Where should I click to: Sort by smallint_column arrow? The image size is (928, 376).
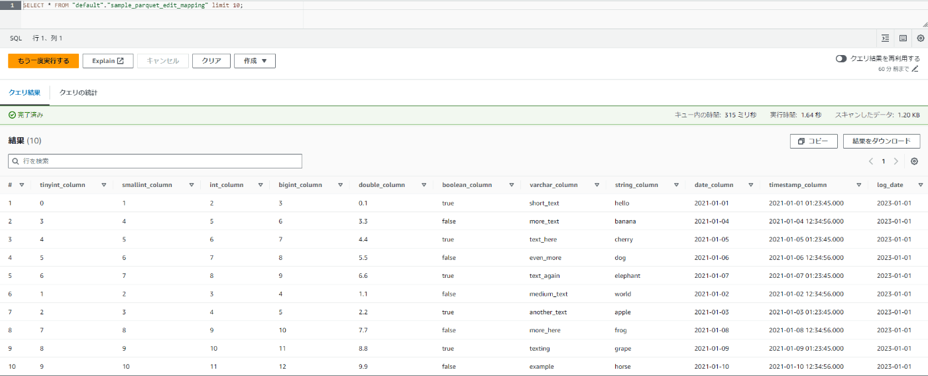(x=192, y=185)
